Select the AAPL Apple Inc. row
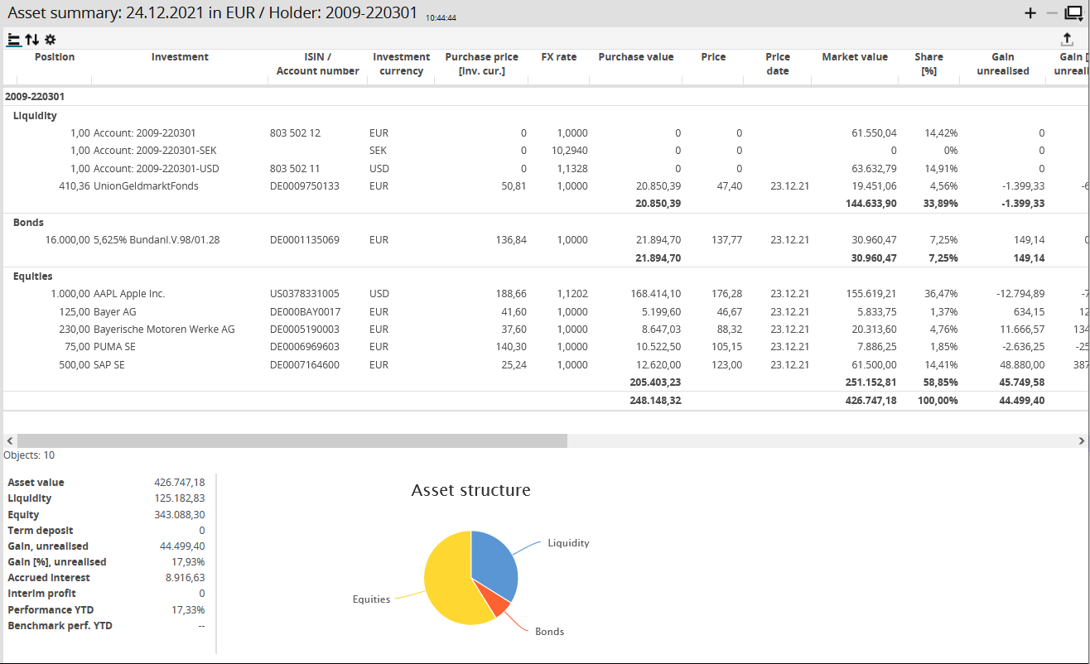Screen dimensions: 1090x664 (129, 294)
